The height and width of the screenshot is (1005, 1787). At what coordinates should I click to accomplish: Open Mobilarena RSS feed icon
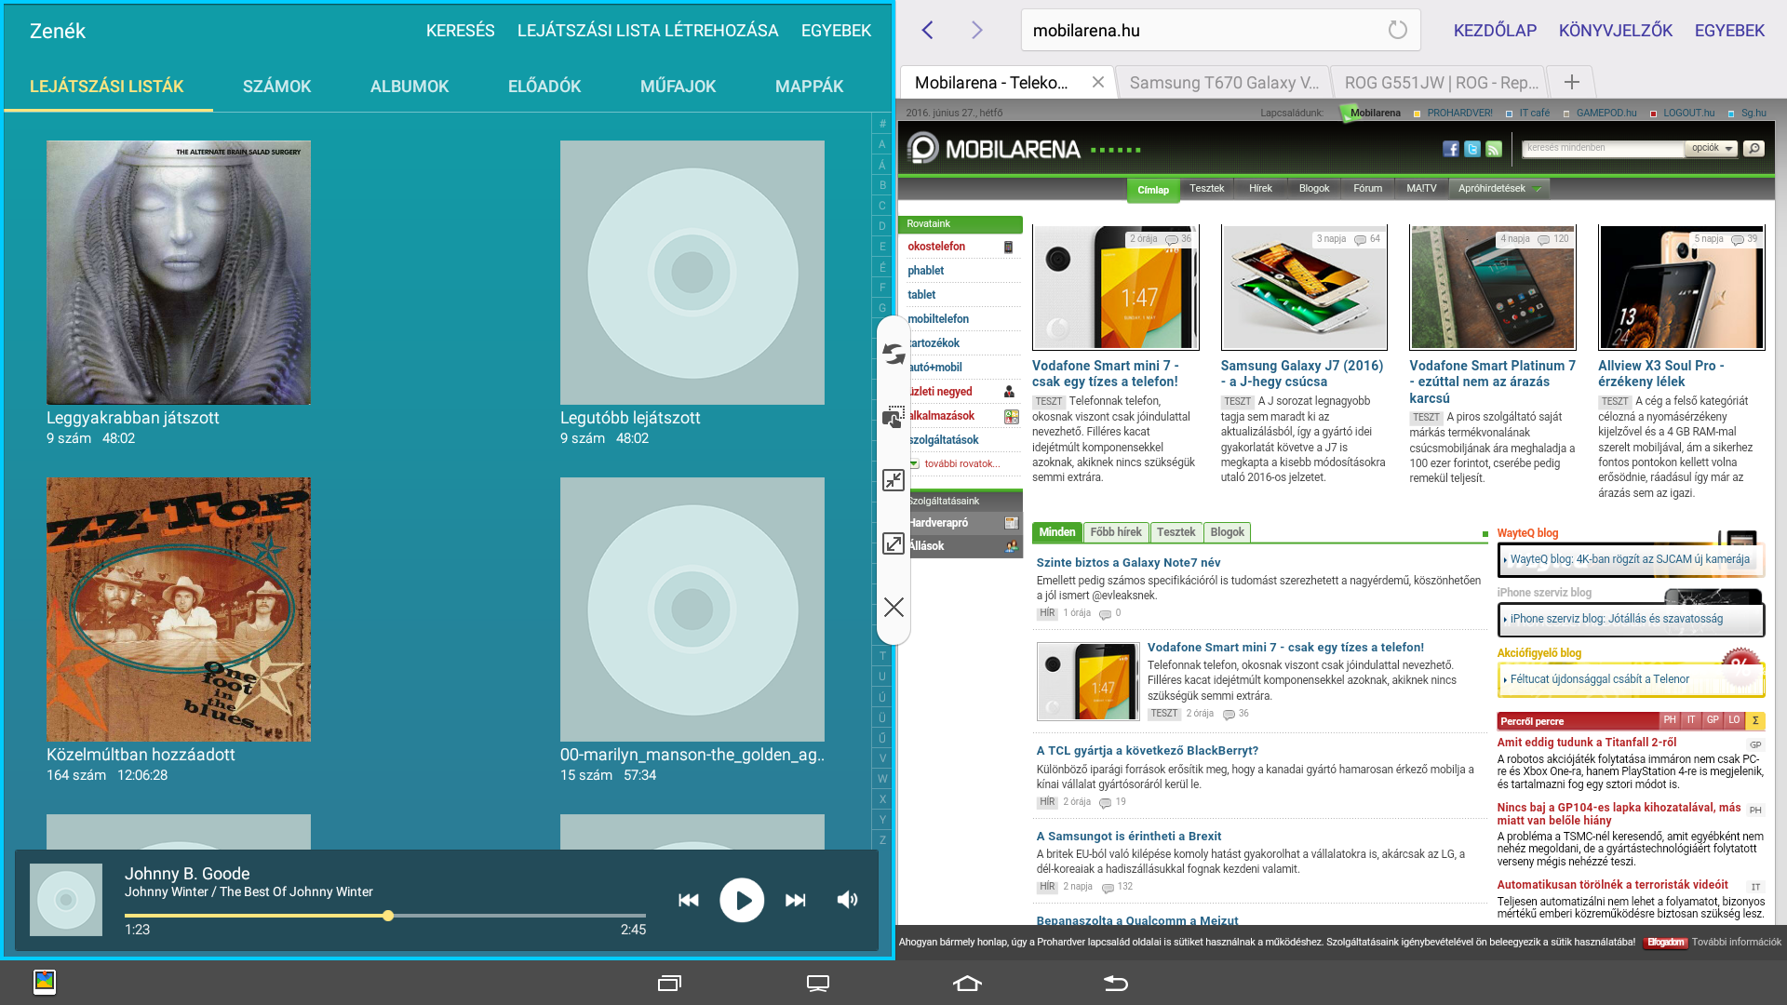click(1494, 149)
